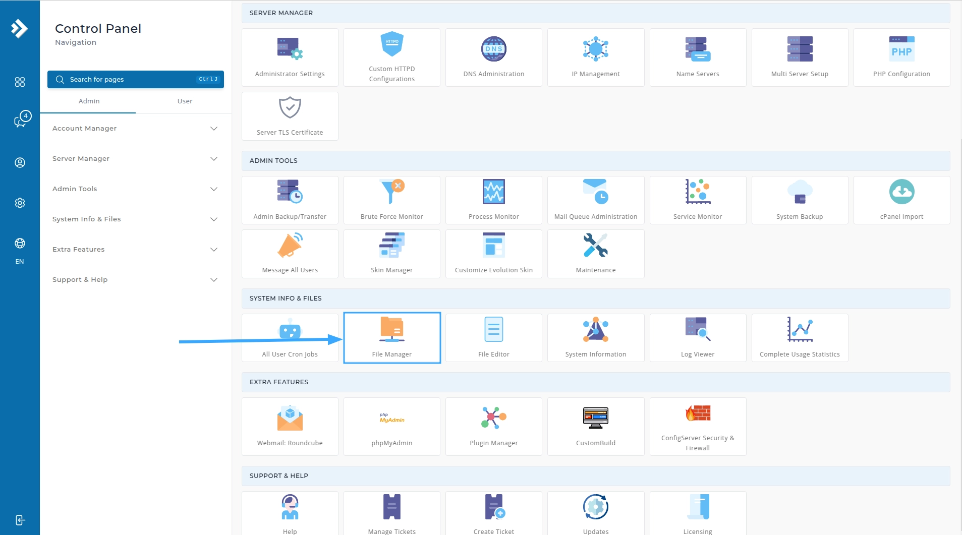The width and height of the screenshot is (962, 535).
Task: Expand System Info & Files navigation section
Action: point(135,219)
